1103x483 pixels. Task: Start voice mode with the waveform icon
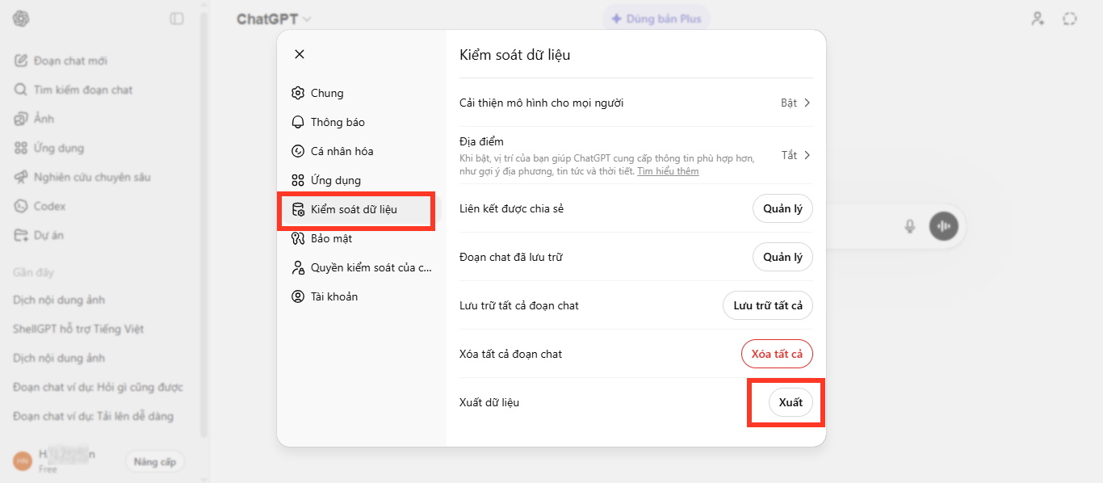(x=944, y=226)
